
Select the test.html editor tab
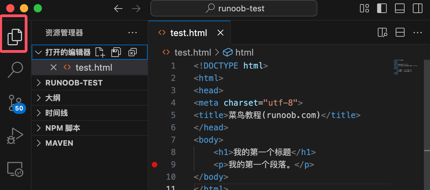click(188, 33)
